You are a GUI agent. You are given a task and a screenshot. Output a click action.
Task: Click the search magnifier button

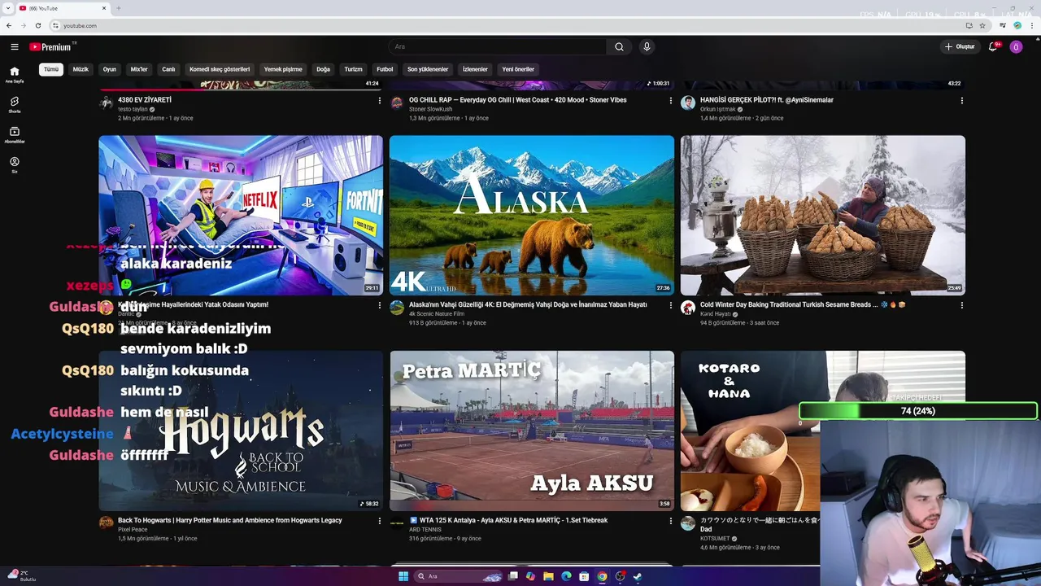coord(619,47)
